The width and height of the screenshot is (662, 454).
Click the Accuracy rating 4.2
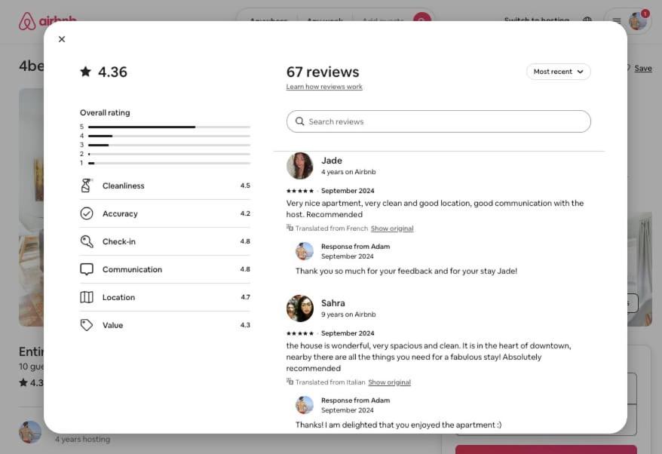point(245,213)
